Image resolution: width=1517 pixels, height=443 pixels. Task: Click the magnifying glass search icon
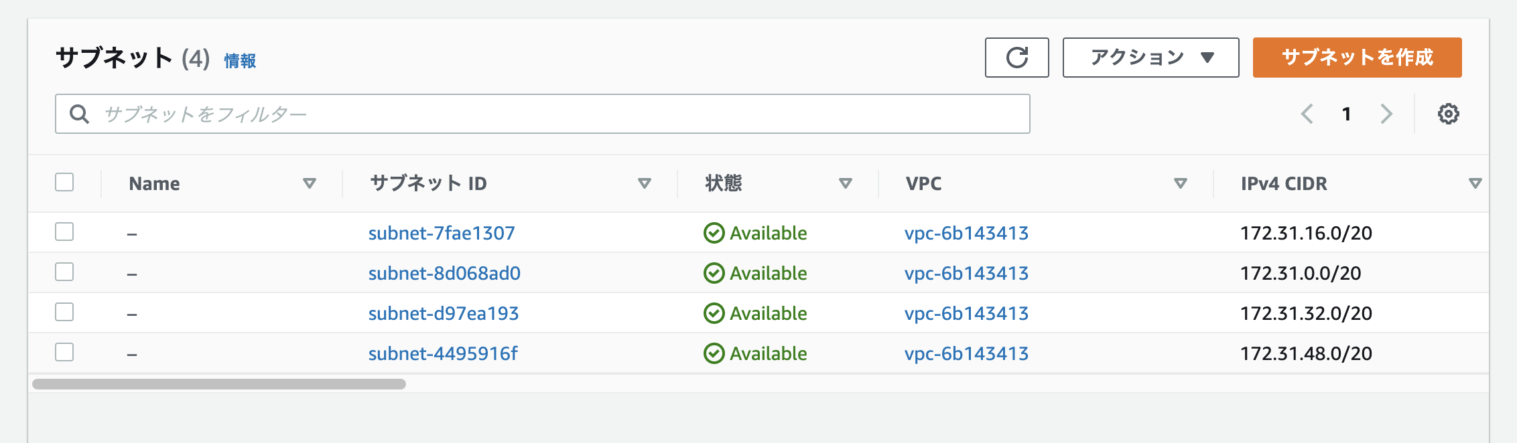[80, 113]
